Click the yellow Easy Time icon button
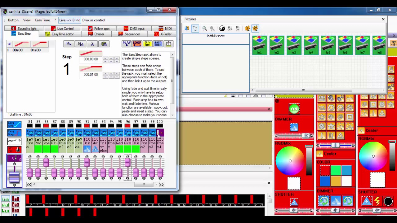The height and width of the screenshot is (223, 397). [147, 44]
